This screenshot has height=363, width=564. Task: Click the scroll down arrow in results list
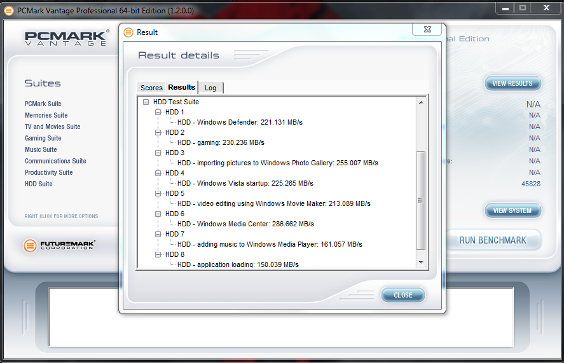coord(421,263)
